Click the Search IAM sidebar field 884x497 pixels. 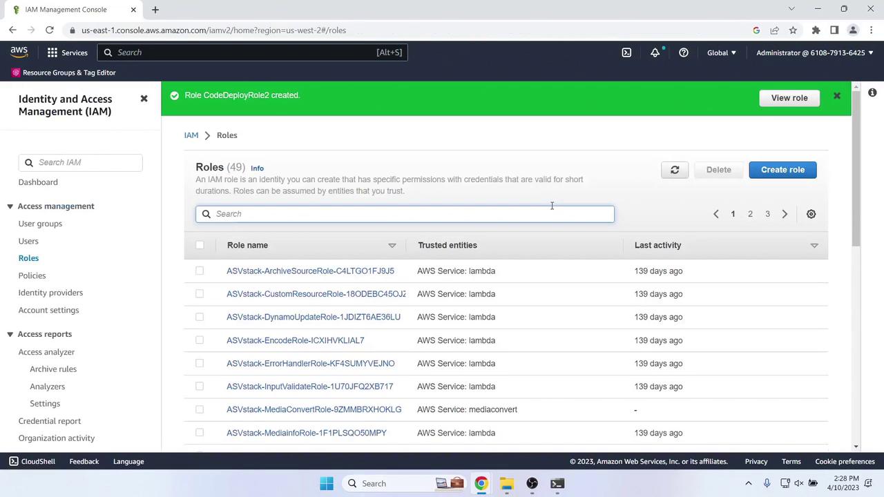(80, 162)
